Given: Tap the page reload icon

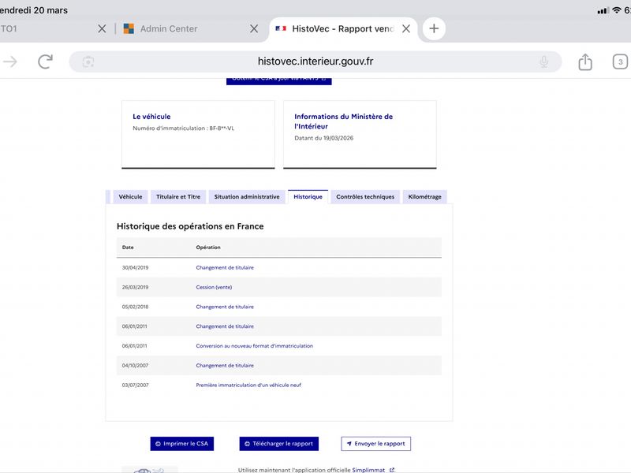Looking at the screenshot, I should 46,61.
